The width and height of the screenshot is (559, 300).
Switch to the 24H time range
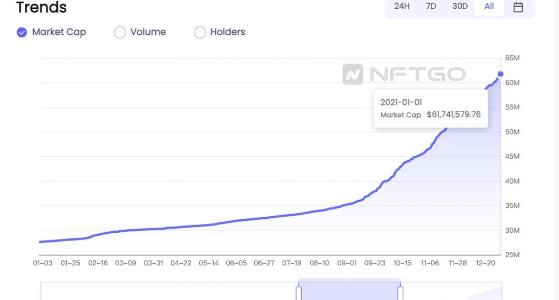pos(402,7)
